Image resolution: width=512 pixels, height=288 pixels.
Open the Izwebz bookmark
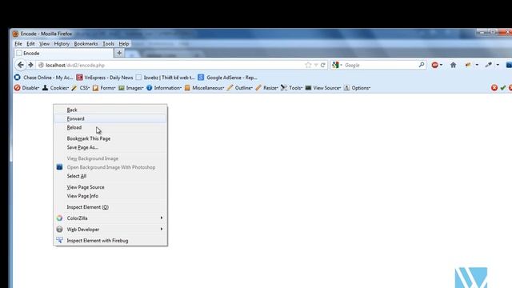pos(165,78)
